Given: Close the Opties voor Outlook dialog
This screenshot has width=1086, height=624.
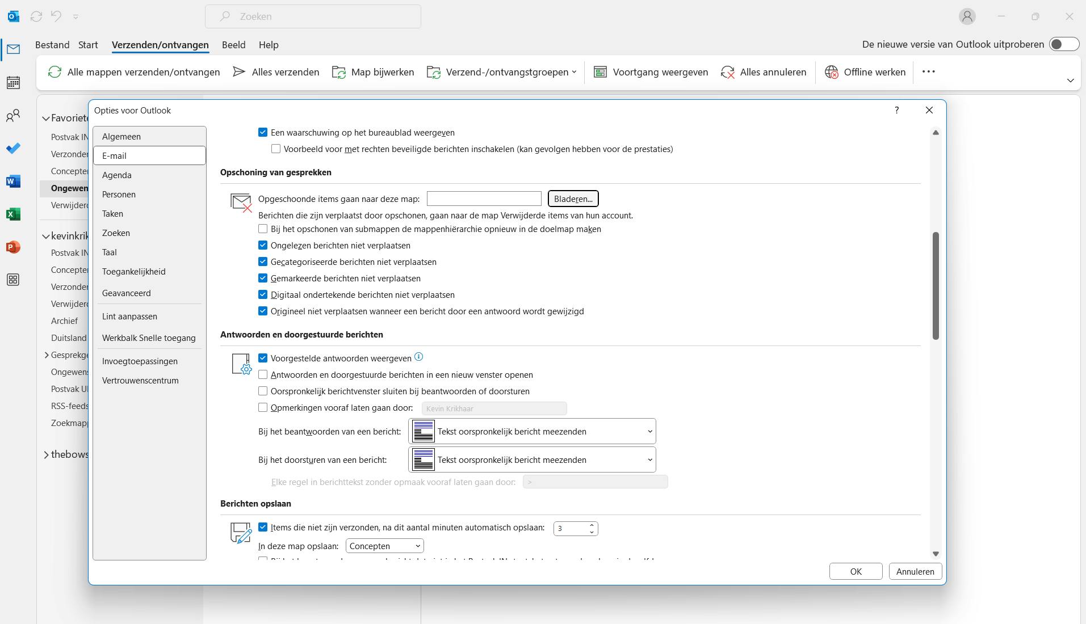Looking at the screenshot, I should 929,110.
